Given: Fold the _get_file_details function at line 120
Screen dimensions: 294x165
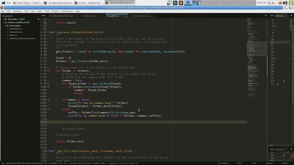Looking at the screenshot, I should [48, 151].
